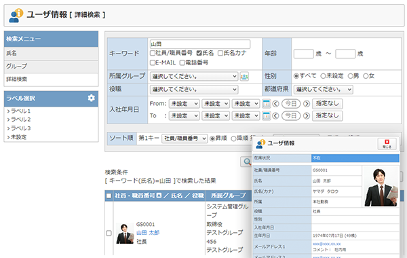Open calendar icon in To date row
The image size is (407, 258).
(x=266, y=115)
